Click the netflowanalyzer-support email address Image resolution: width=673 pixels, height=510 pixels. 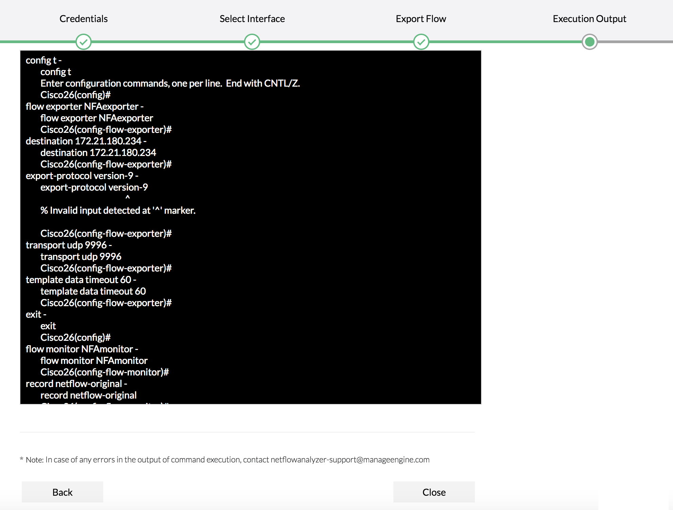350,460
